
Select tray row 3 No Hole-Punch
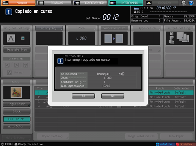(x=160, y=101)
